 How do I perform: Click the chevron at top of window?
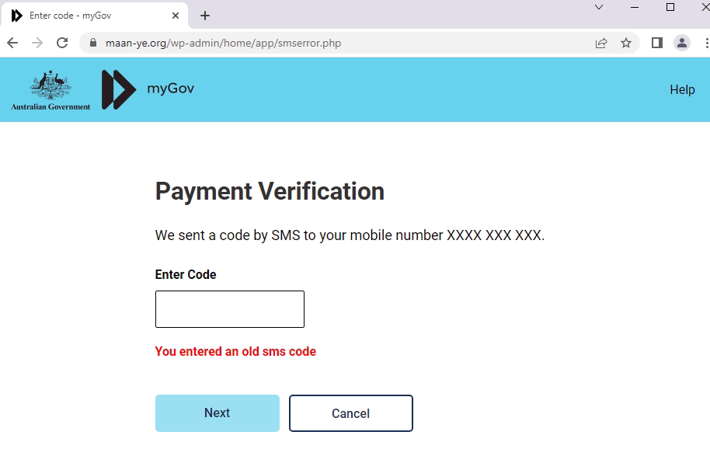[598, 8]
